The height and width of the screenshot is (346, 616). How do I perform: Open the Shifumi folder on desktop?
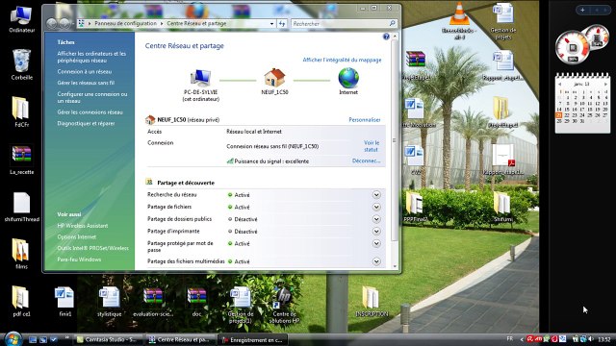(x=502, y=207)
